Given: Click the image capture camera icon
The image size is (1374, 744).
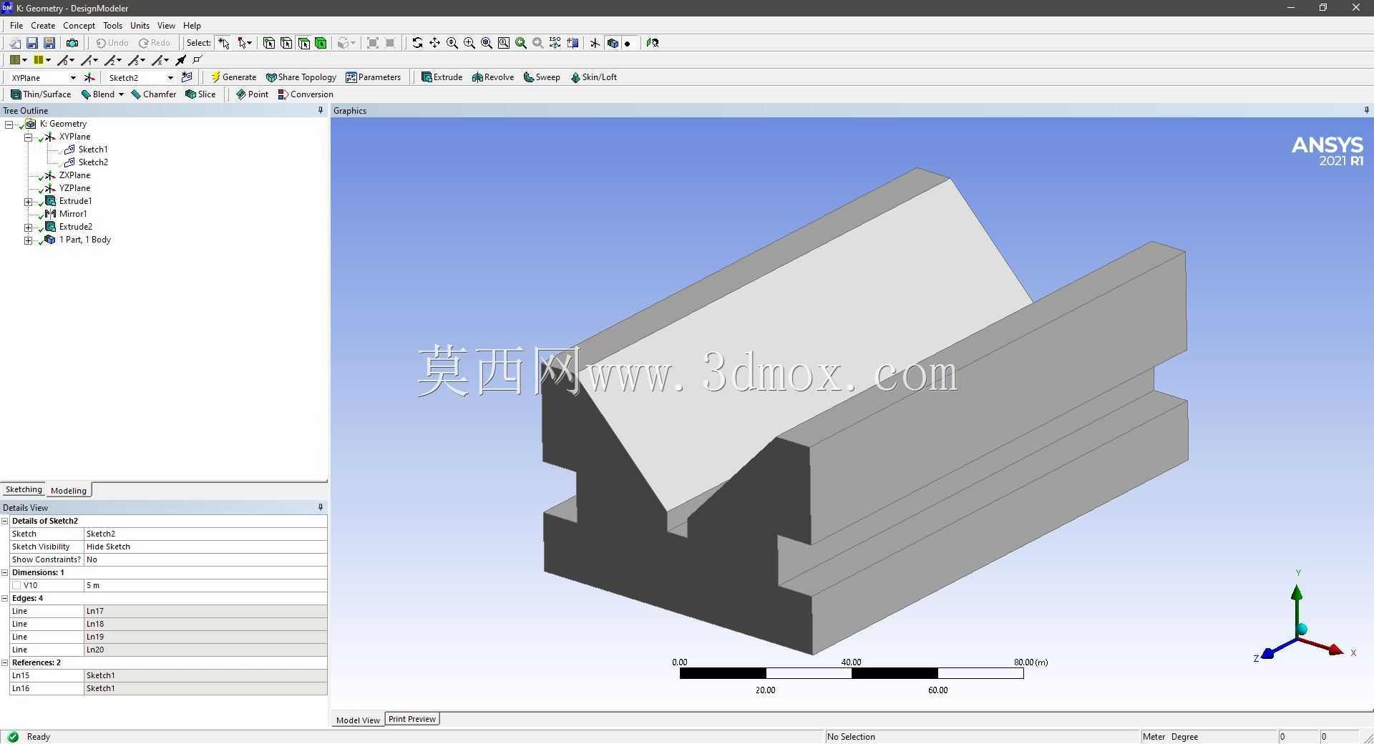Looking at the screenshot, I should [72, 43].
